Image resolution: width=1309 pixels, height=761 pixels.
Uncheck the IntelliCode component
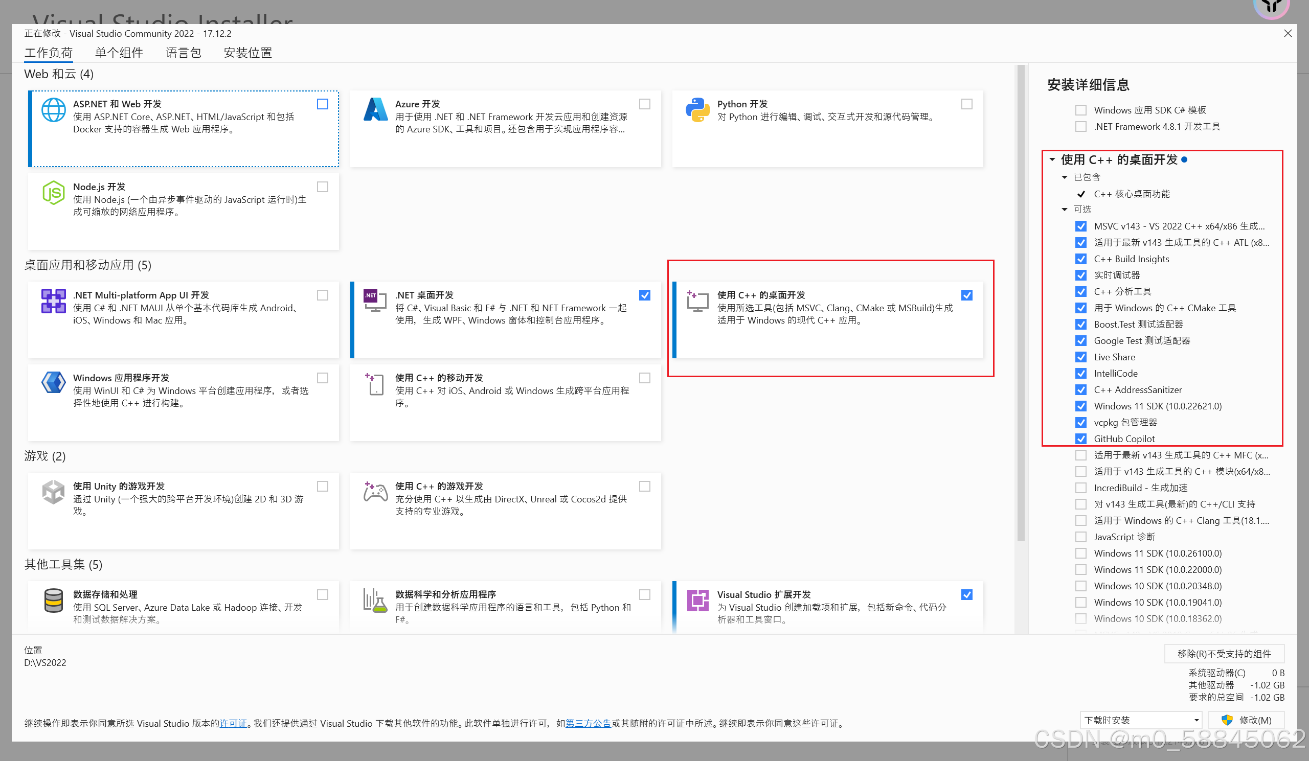1081,373
